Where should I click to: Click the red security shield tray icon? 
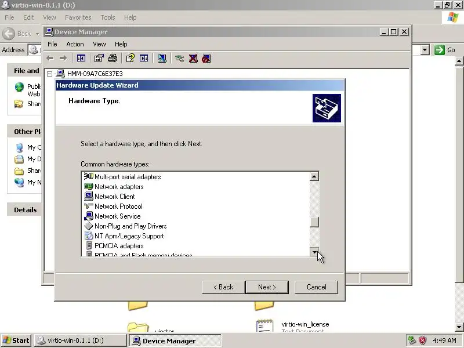pyautogui.click(x=422, y=340)
